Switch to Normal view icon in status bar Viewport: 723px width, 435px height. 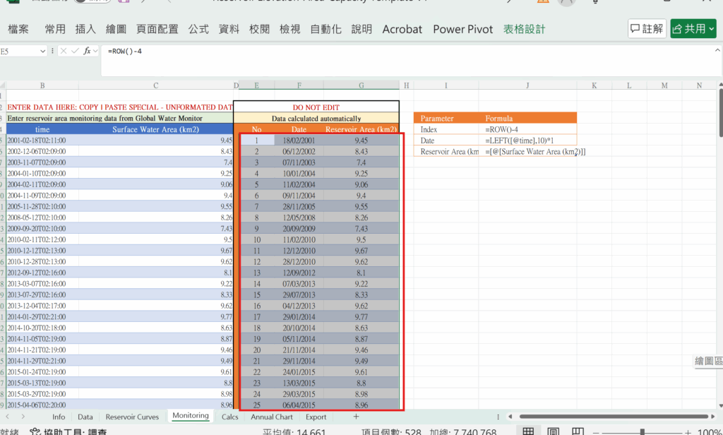pos(528,431)
